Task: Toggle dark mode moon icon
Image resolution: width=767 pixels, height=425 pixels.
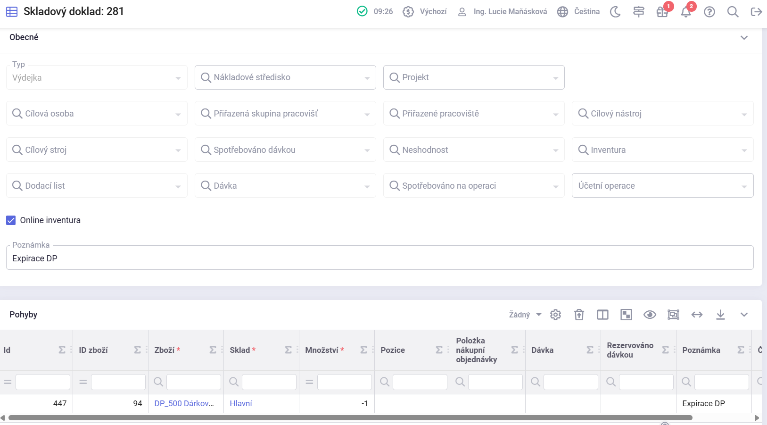Action: click(615, 12)
